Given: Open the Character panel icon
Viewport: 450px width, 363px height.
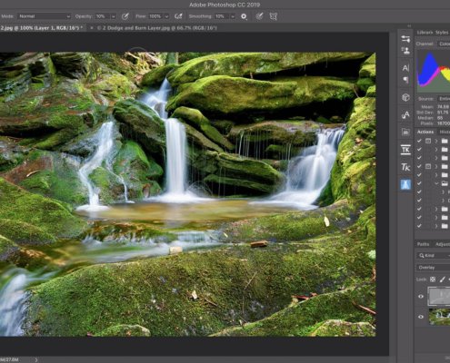Looking at the screenshot, I should click(x=405, y=68).
